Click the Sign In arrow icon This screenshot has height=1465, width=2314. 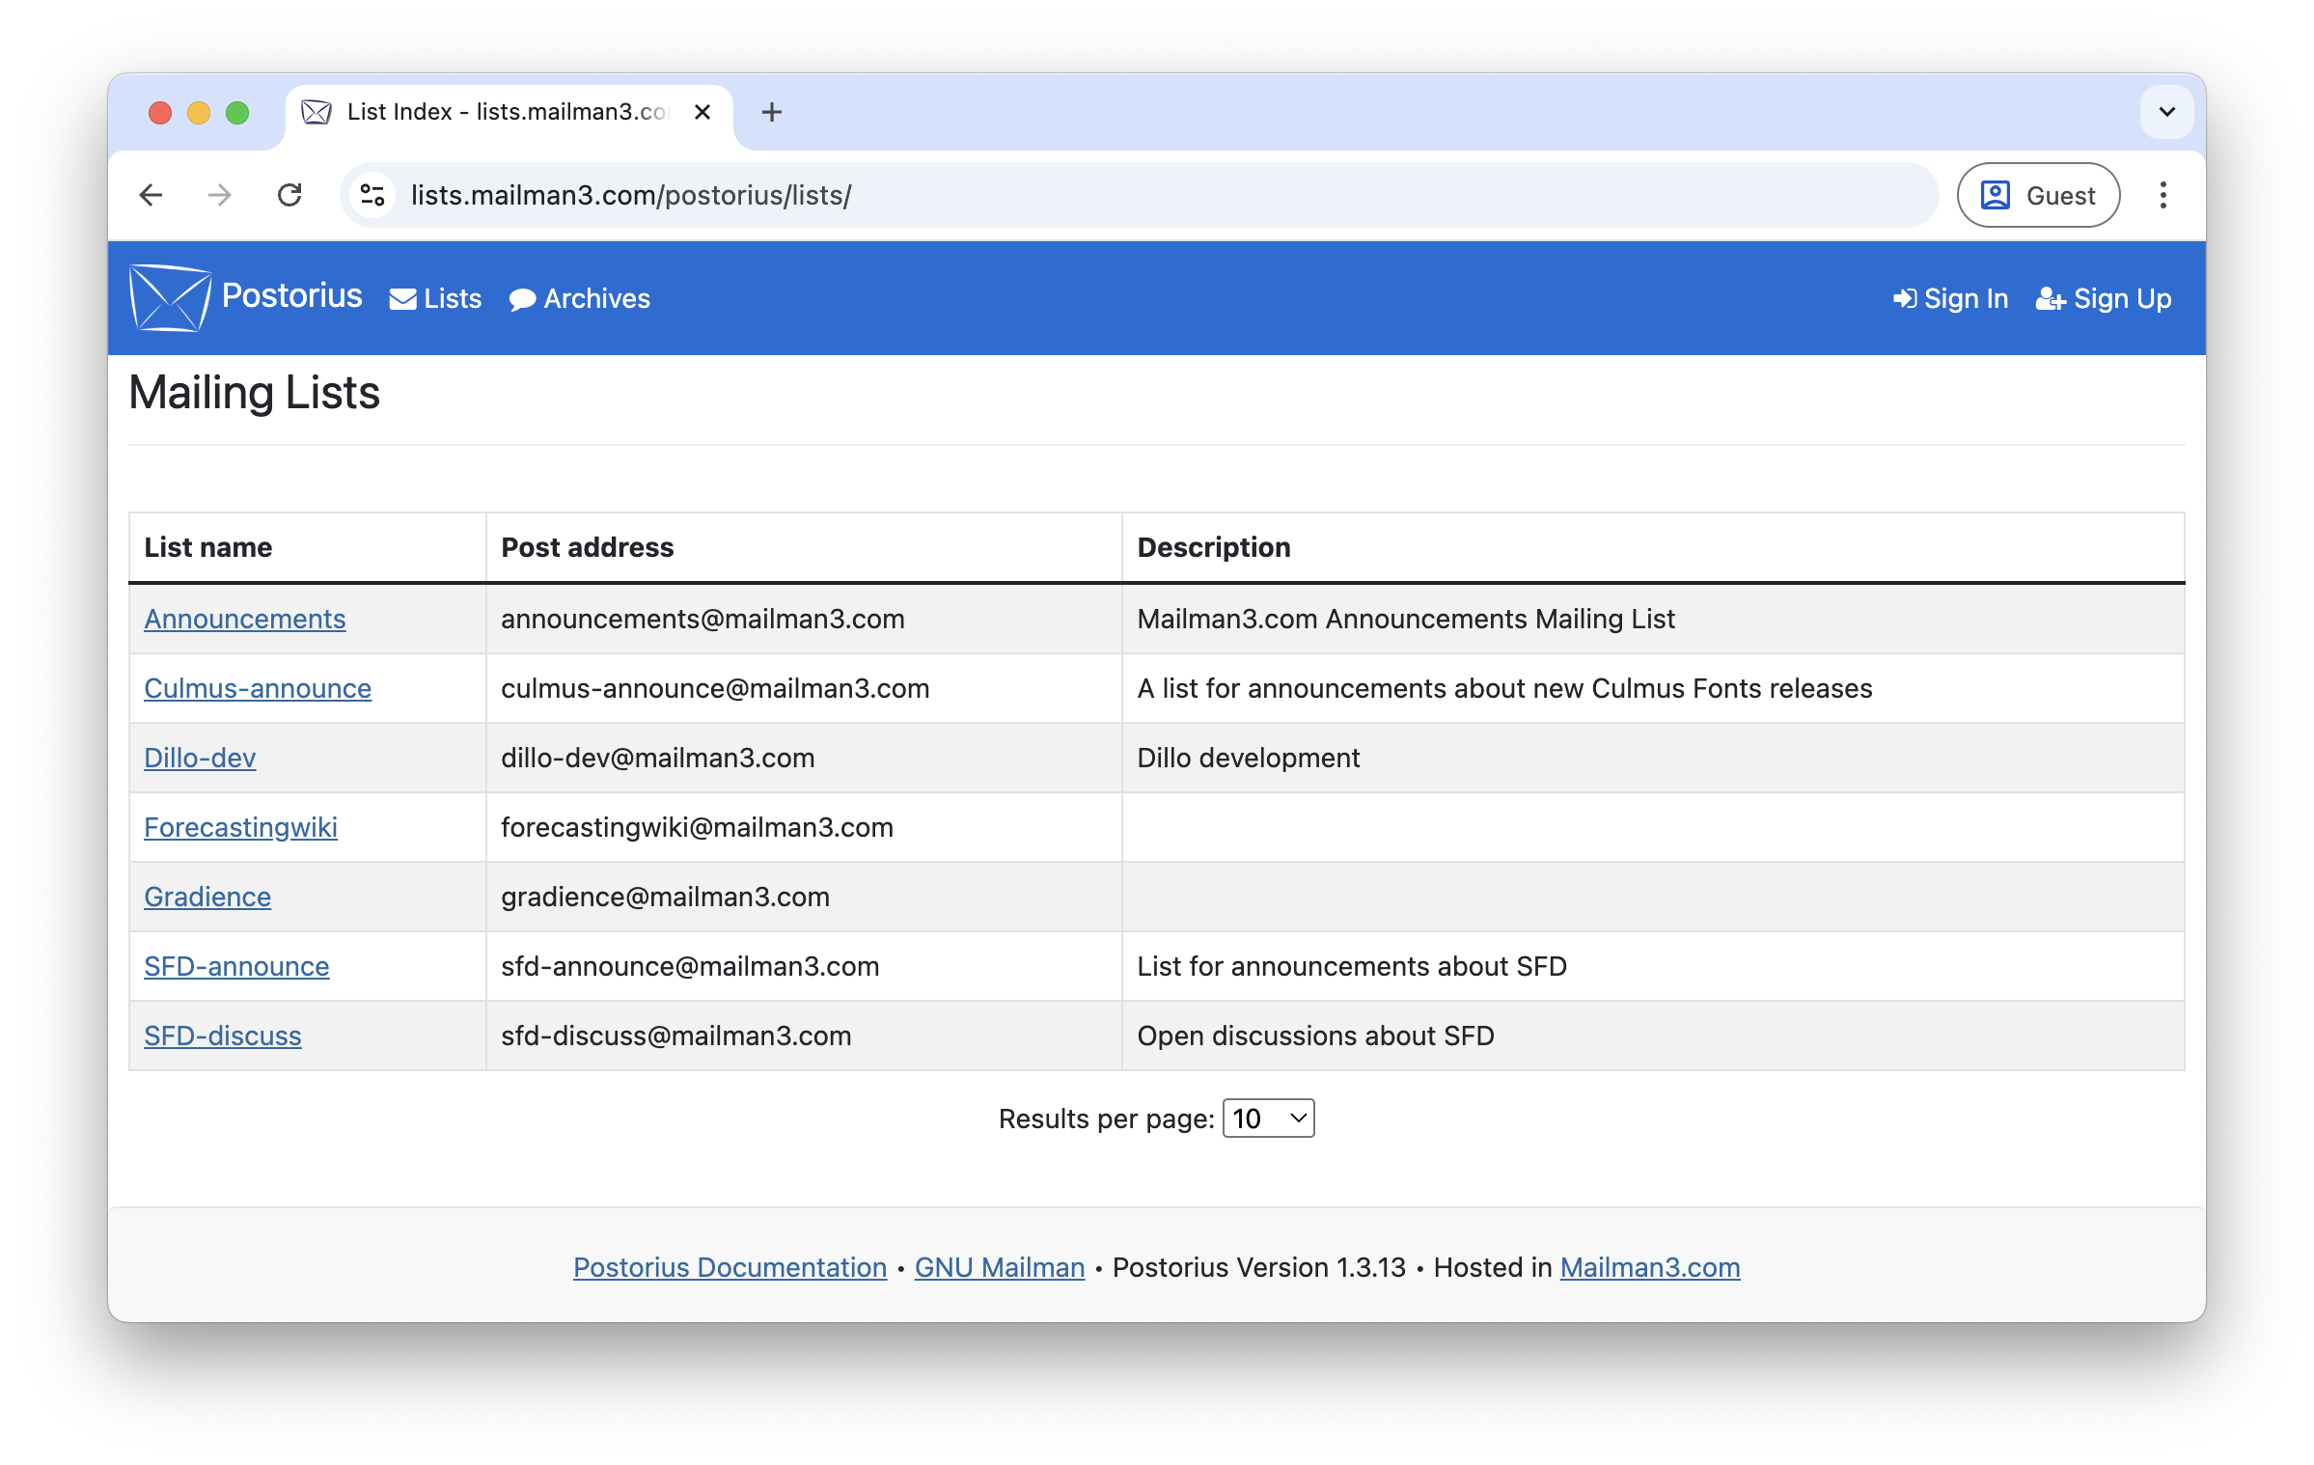click(x=1903, y=298)
